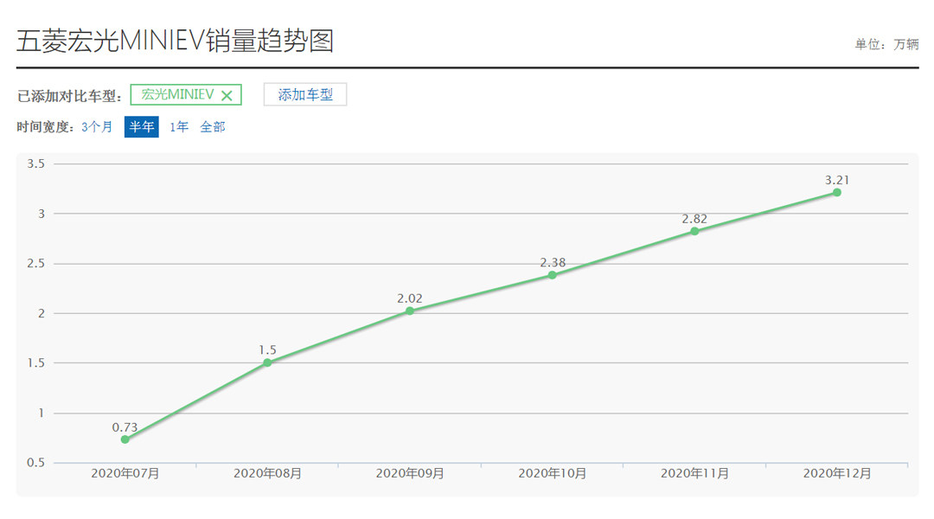
Task: Select the 宏光MINIEV comparison tag label
Action: coord(177,95)
